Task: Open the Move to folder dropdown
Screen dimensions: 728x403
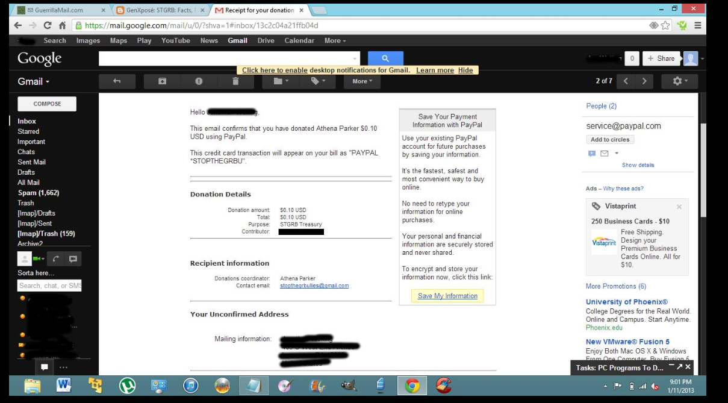Action: click(281, 81)
